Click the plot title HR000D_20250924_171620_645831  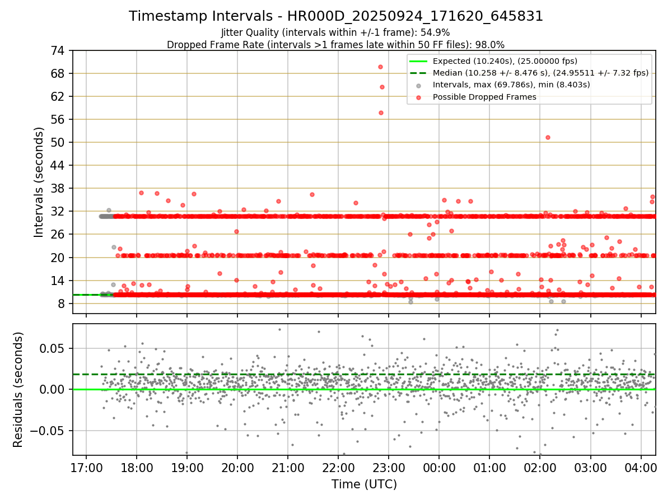tap(336, 16)
